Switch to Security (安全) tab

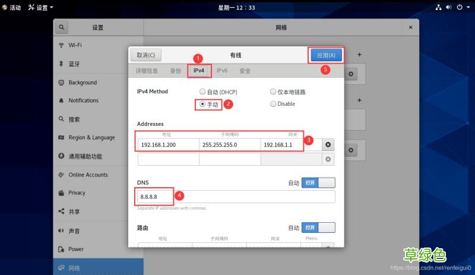point(245,71)
